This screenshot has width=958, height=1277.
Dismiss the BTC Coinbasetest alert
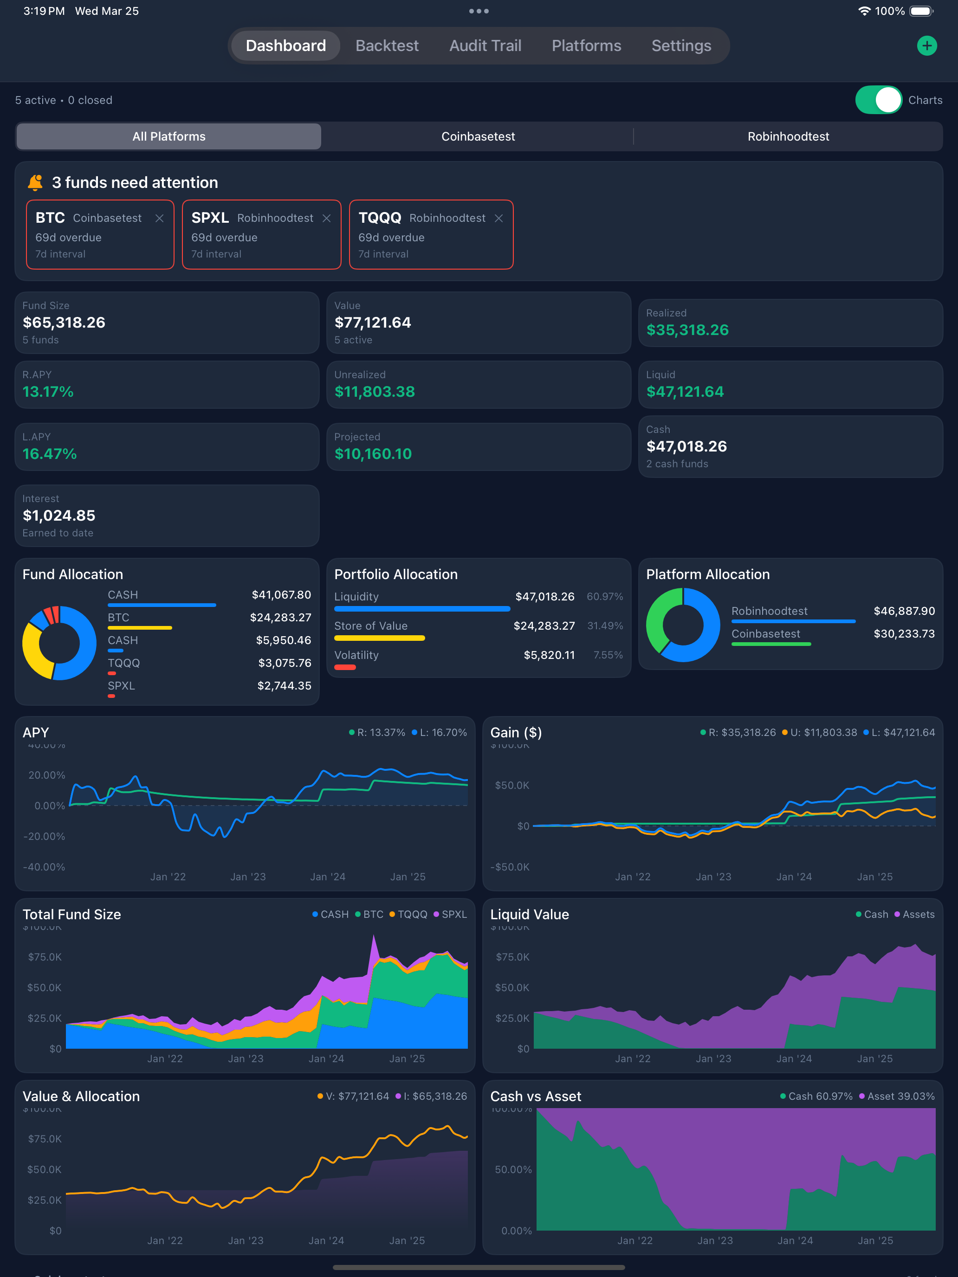[x=160, y=218]
